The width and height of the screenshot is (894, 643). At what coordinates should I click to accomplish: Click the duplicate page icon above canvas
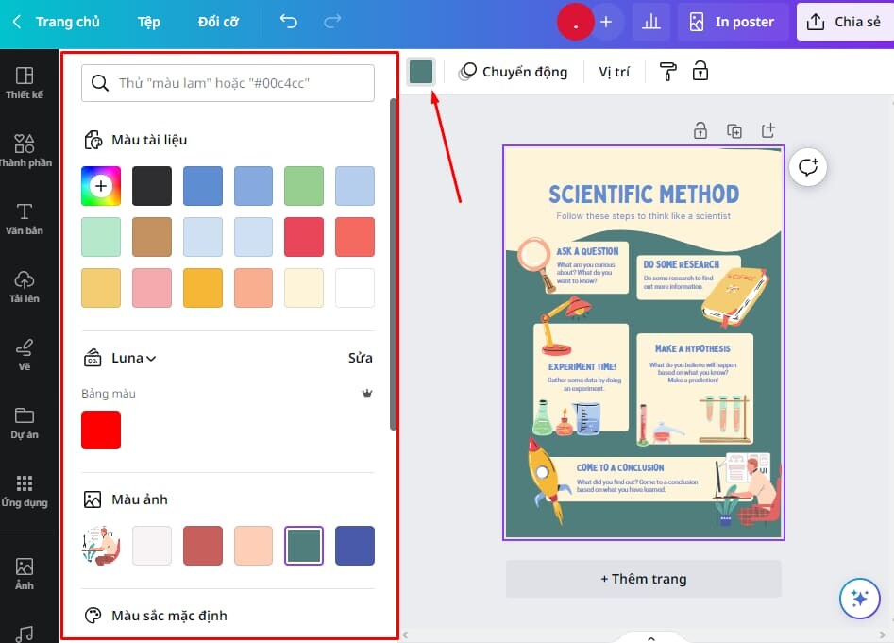pyautogui.click(x=734, y=130)
